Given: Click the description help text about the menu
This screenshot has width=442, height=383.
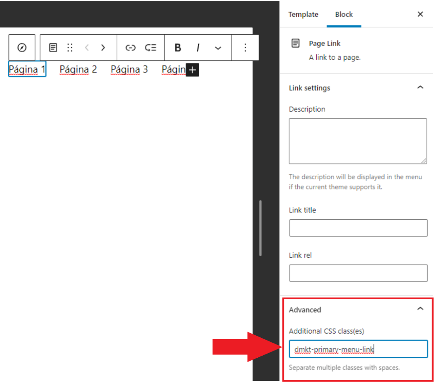Looking at the screenshot, I should tap(355, 182).
